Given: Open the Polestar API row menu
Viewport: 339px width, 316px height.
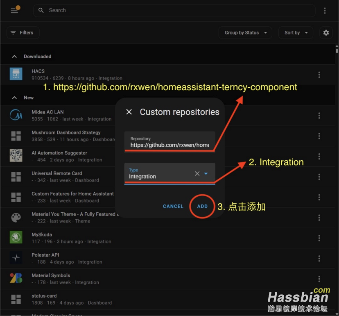Looking at the screenshot, I should (x=319, y=259).
